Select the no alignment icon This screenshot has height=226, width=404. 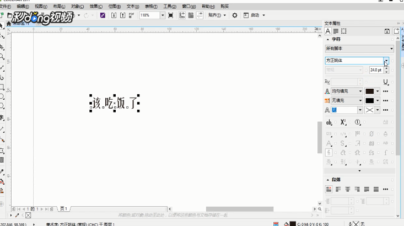(x=328, y=189)
